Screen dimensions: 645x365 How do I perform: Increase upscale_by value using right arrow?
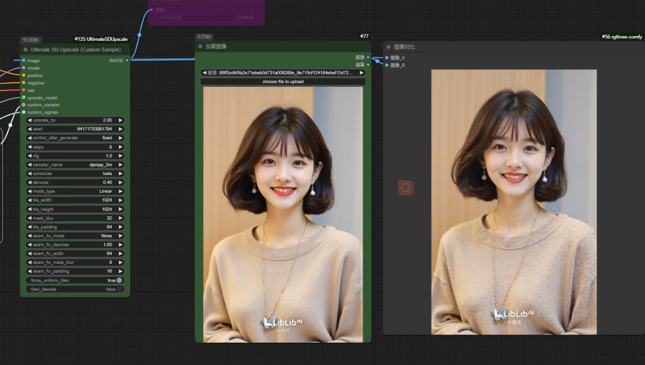[121, 120]
